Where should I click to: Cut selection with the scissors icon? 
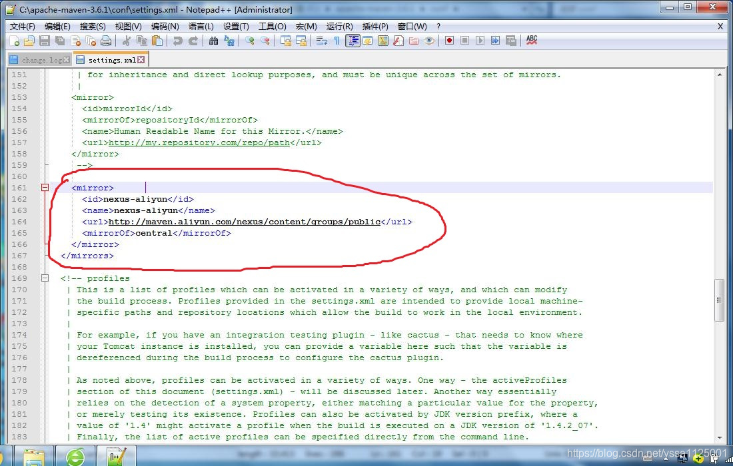[x=126, y=41]
